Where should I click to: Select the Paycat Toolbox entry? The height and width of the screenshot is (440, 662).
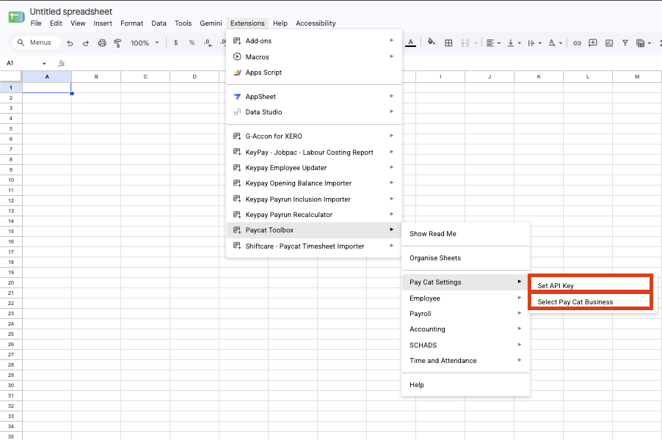coord(314,230)
